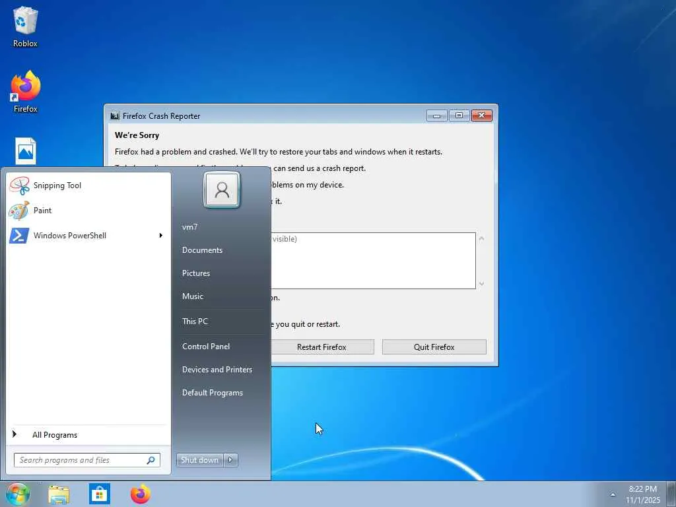Viewport: 676px width, 507px height.
Task: Open Pictures from the Start menu
Action: point(195,273)
